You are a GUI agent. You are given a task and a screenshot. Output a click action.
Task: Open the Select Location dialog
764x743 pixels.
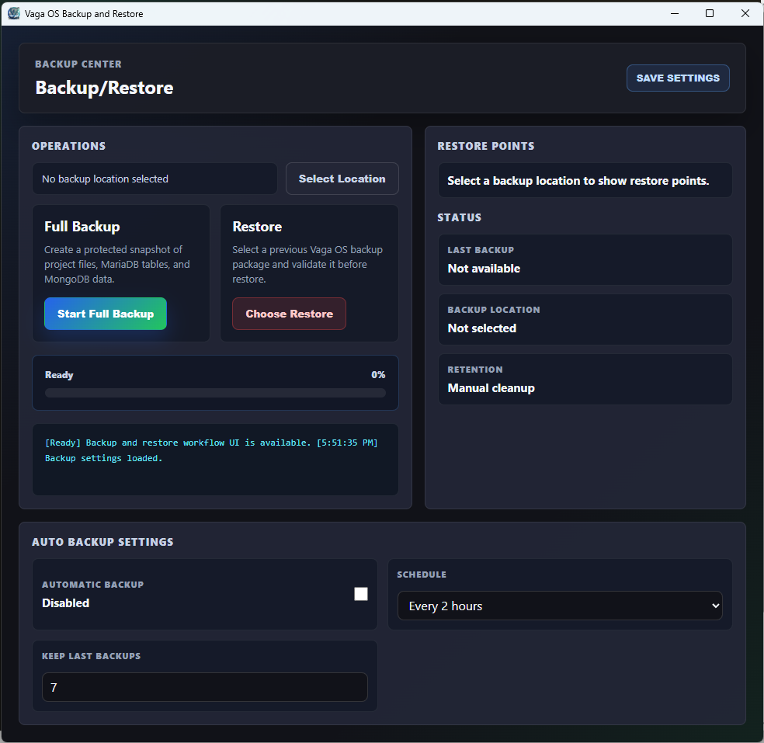(x=342, y=179)
